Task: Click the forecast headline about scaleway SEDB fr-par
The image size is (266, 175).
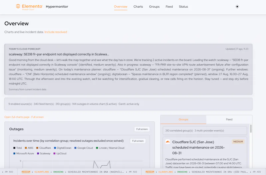Action: click(x=59, y=54)
